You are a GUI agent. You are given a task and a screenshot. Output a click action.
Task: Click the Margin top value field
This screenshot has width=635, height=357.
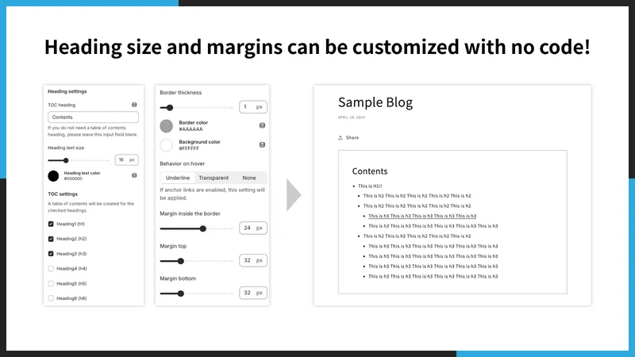pyautogui.click(x=253, y=260)
